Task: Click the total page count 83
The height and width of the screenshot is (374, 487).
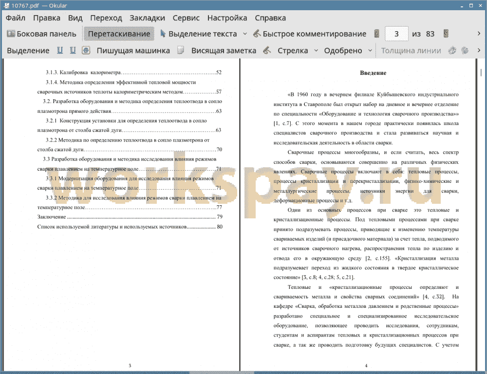Action: (x=430, y=34)
